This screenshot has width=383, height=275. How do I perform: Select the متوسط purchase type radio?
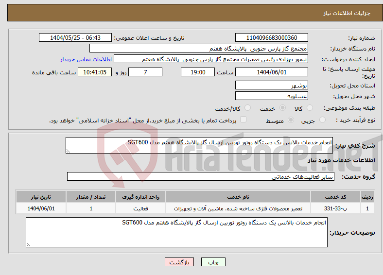291,120
